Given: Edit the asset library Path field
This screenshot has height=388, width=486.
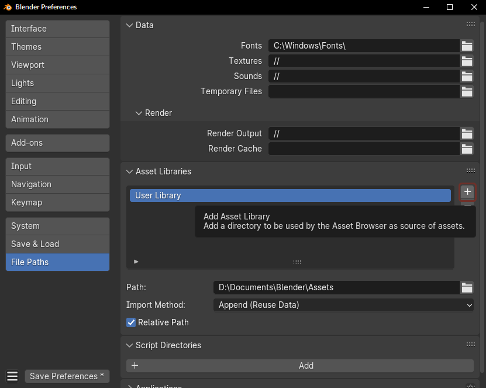Looking at the screenshot, I should (x=337, y=287).
